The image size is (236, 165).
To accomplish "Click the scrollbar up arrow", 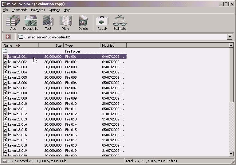I will pyautogui.click(x=231, y=45).
